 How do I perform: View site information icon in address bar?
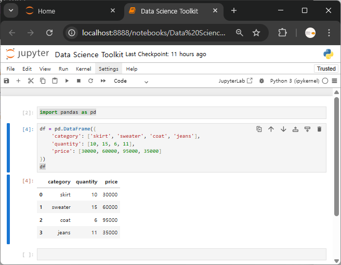(x=72, y=33)
